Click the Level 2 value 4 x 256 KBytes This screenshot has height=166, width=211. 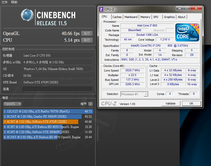coord(173,80)
